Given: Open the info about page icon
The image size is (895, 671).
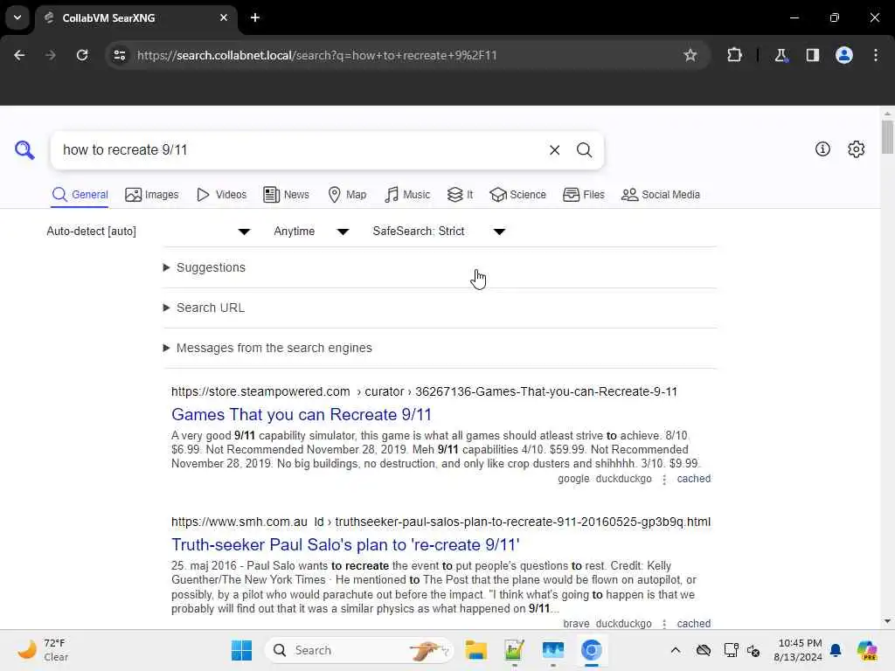Looking at the screenshot, I should point(822,149).
